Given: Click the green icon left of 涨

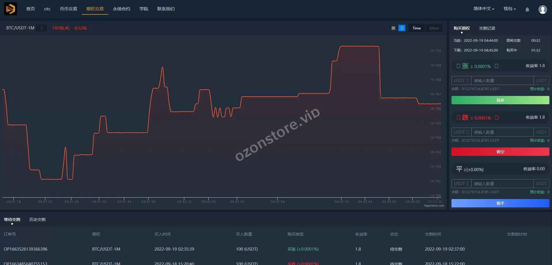Looking at the screenshot, I should coord(458,66).
